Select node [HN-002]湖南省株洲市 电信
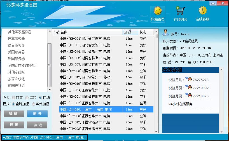229x141 pixels. [x=85, y=58]
